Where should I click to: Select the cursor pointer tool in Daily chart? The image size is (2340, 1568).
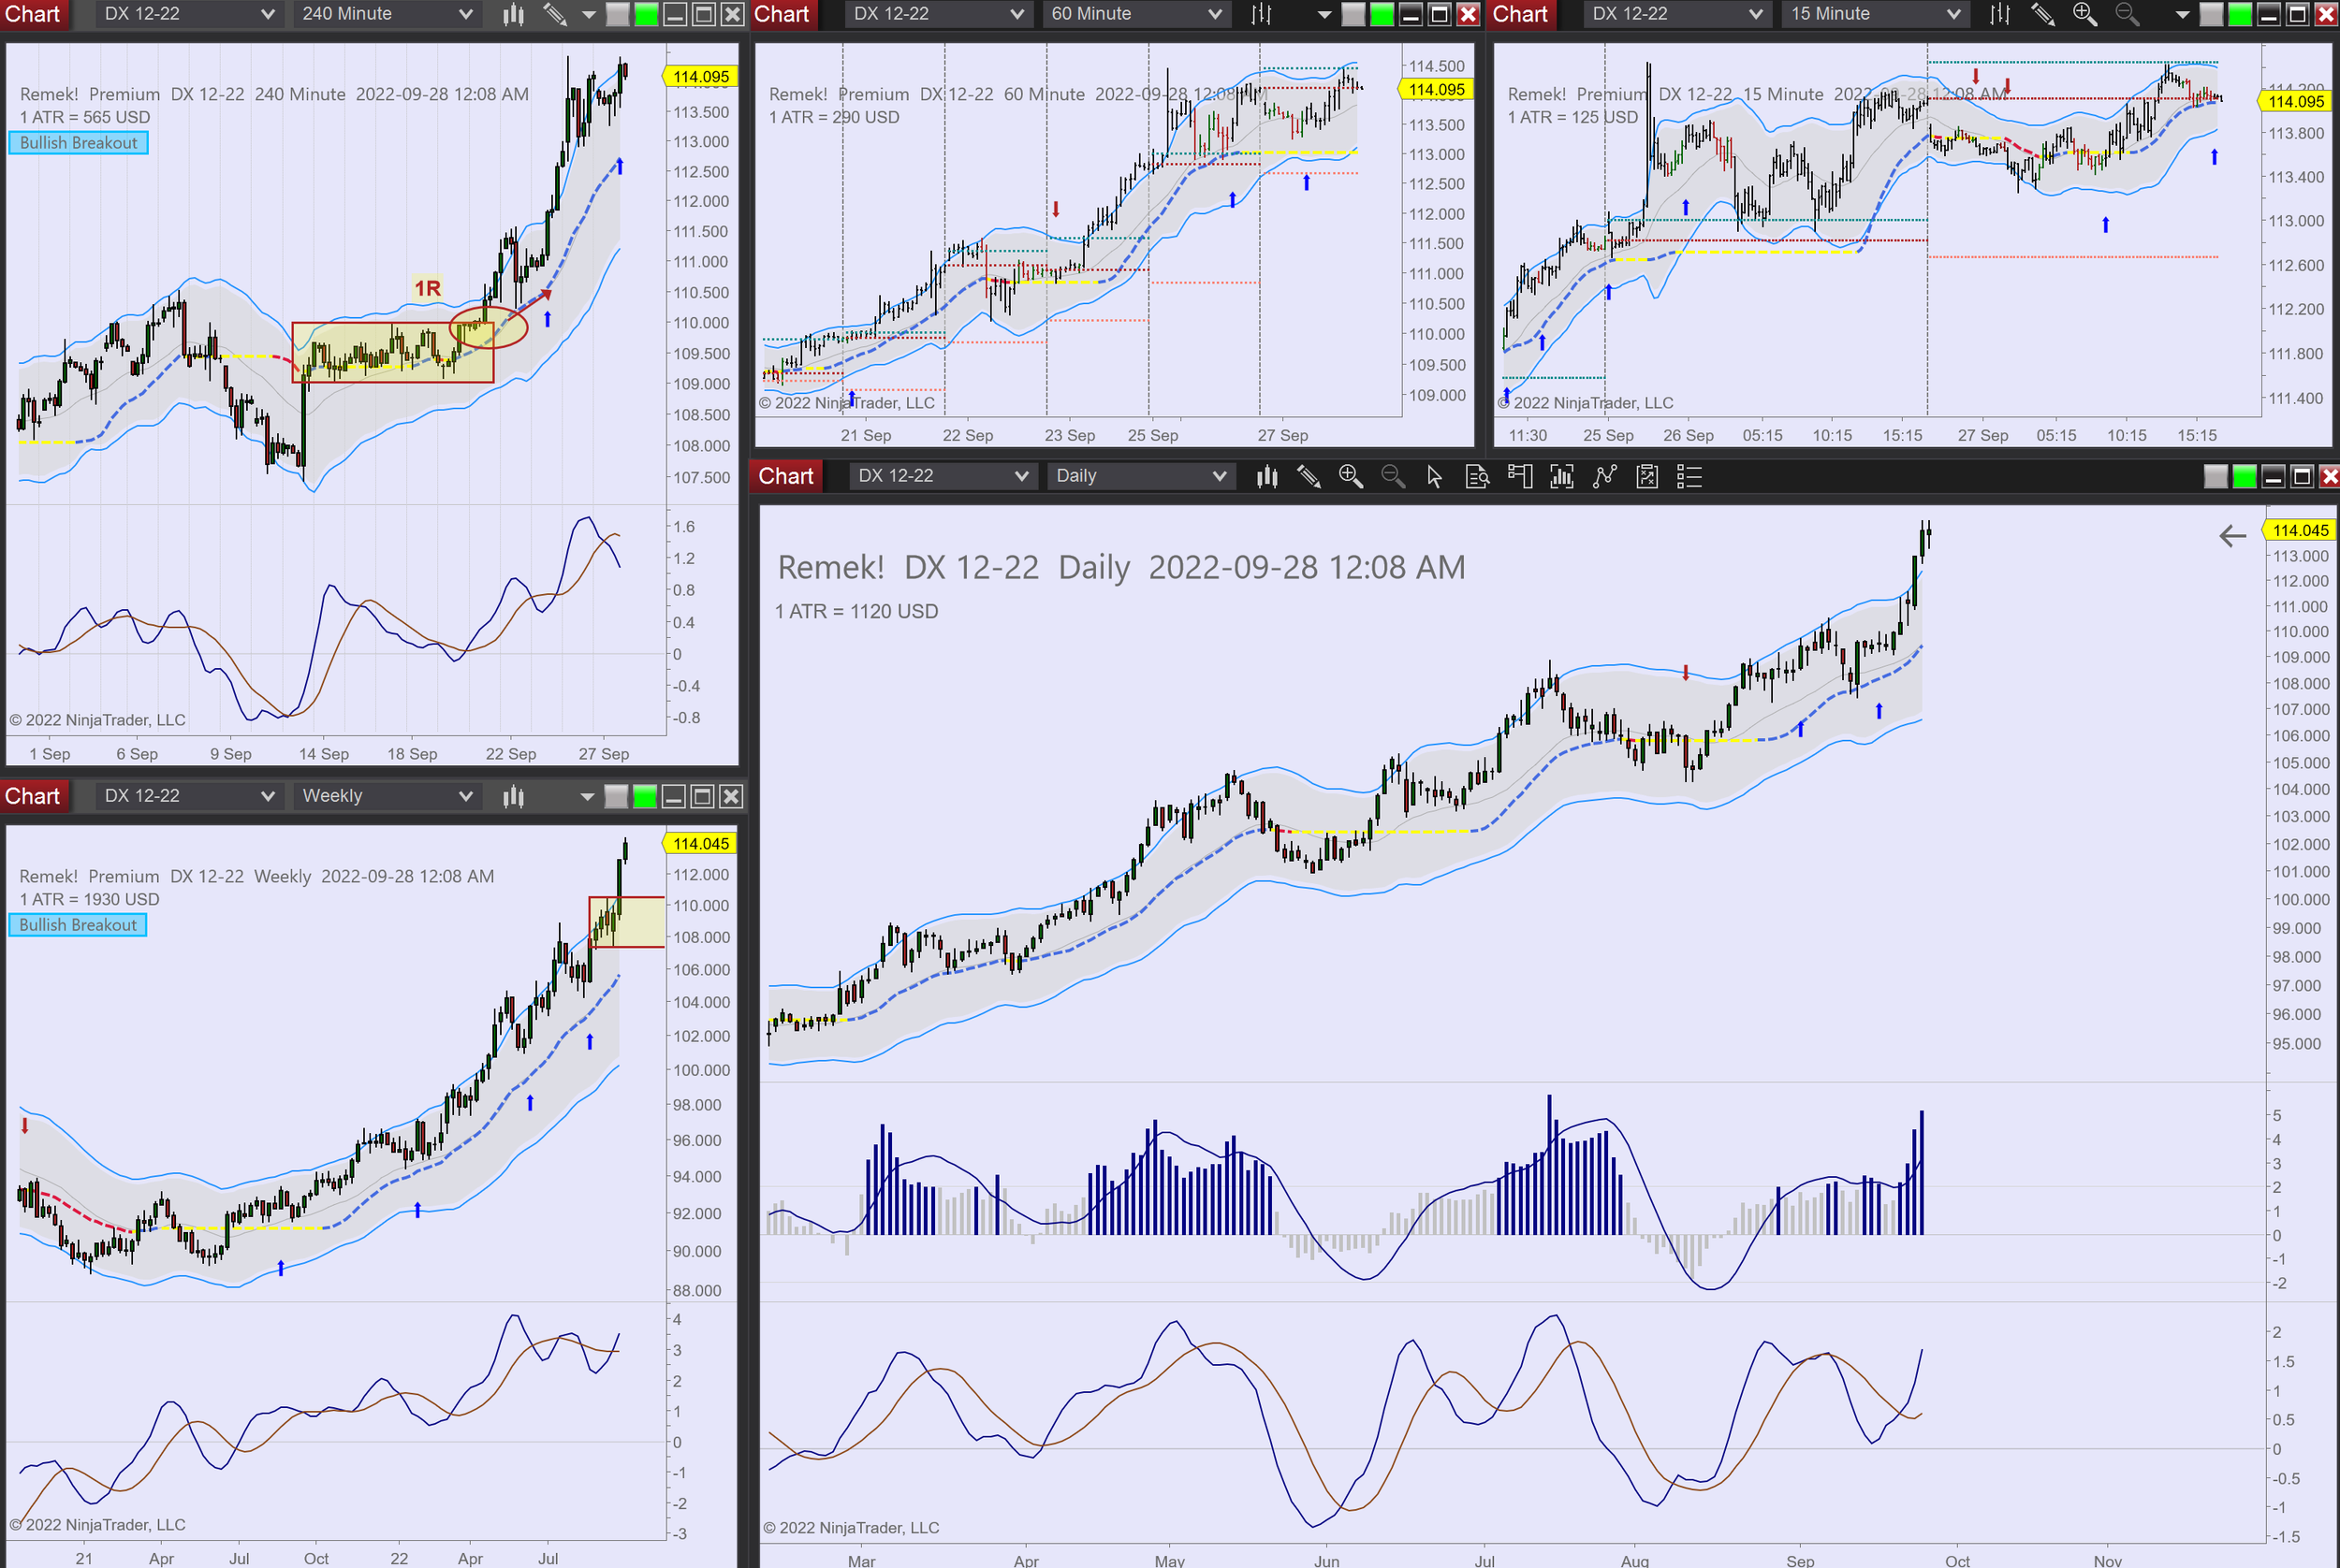(1435, 477)
